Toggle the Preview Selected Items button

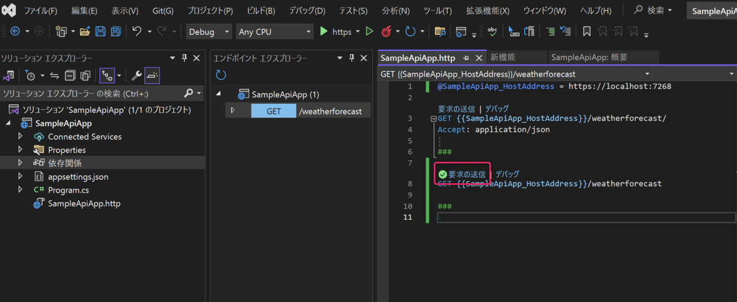152,75
